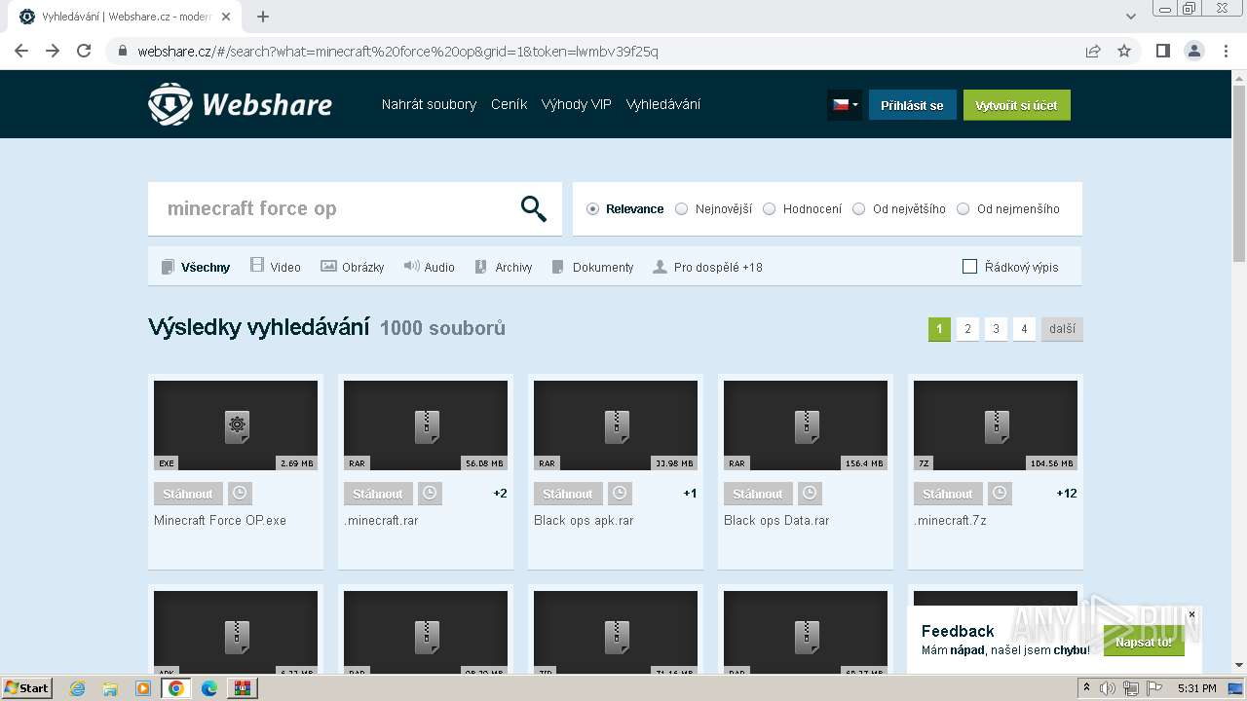Open Chrome profile avatar
The width and height of the screenshot is (1247, 701).
1193,51
